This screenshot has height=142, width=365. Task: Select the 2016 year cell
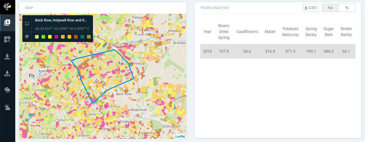click(207, 51)
